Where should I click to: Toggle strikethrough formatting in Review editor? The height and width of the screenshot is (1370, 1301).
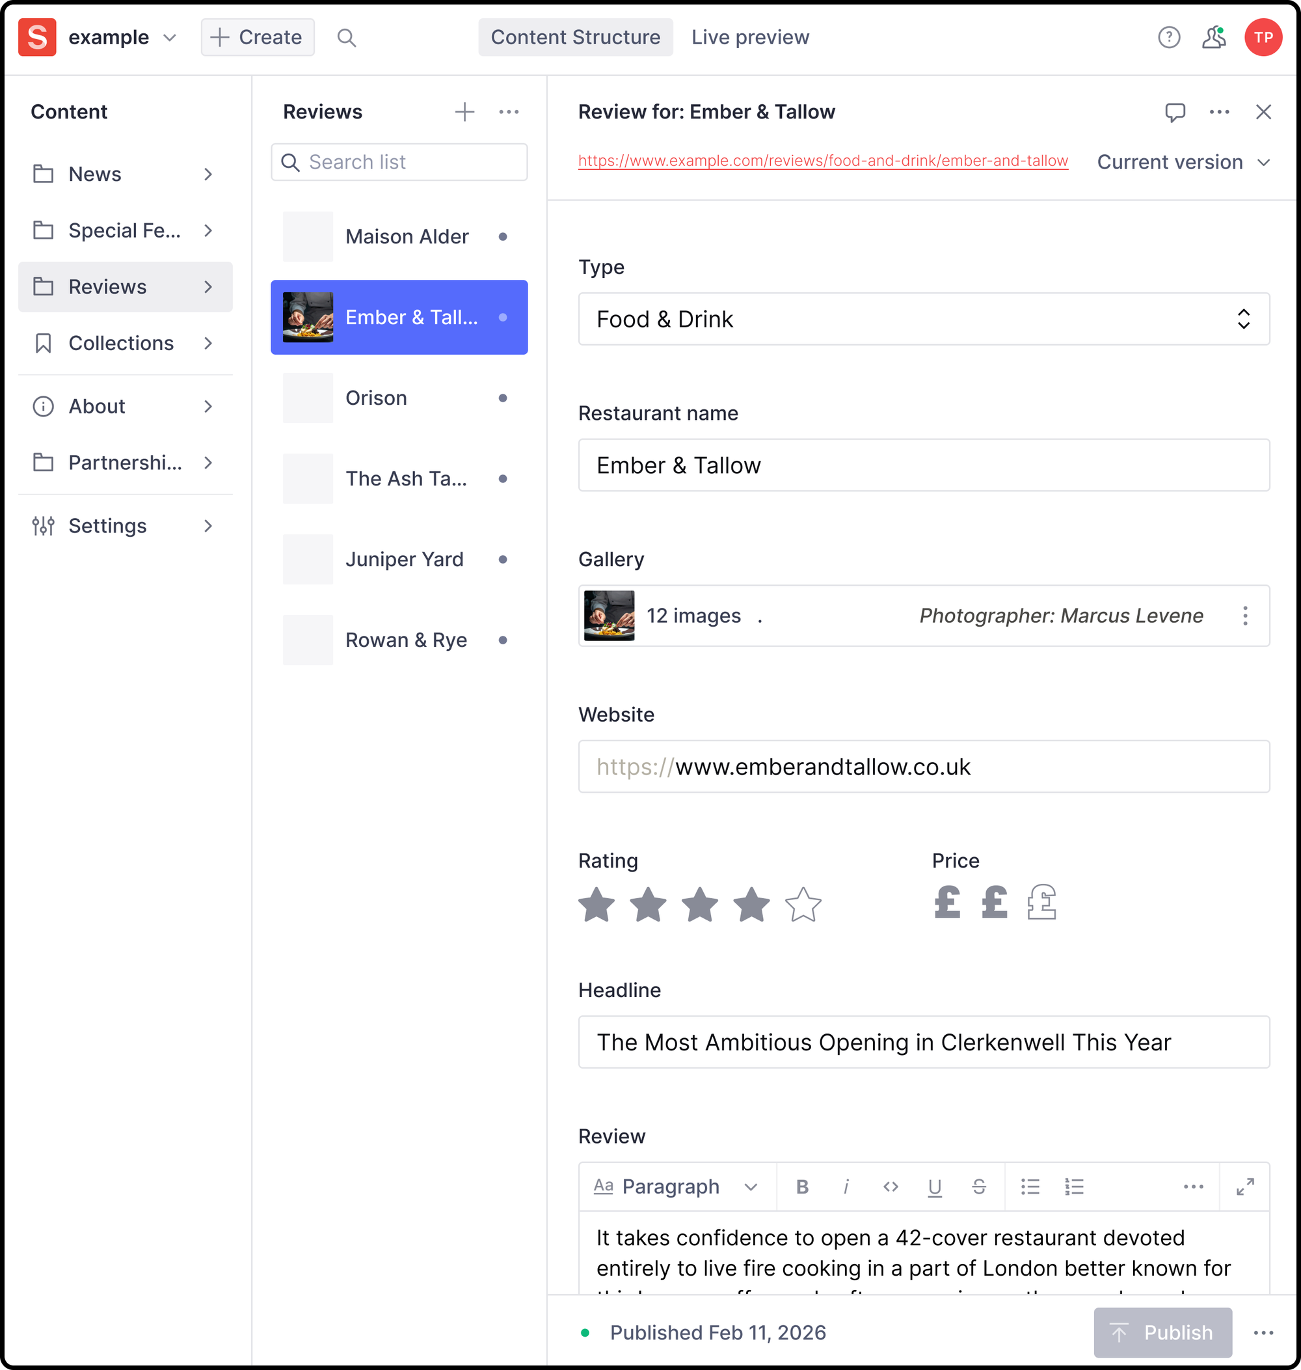click(978, 1187)
